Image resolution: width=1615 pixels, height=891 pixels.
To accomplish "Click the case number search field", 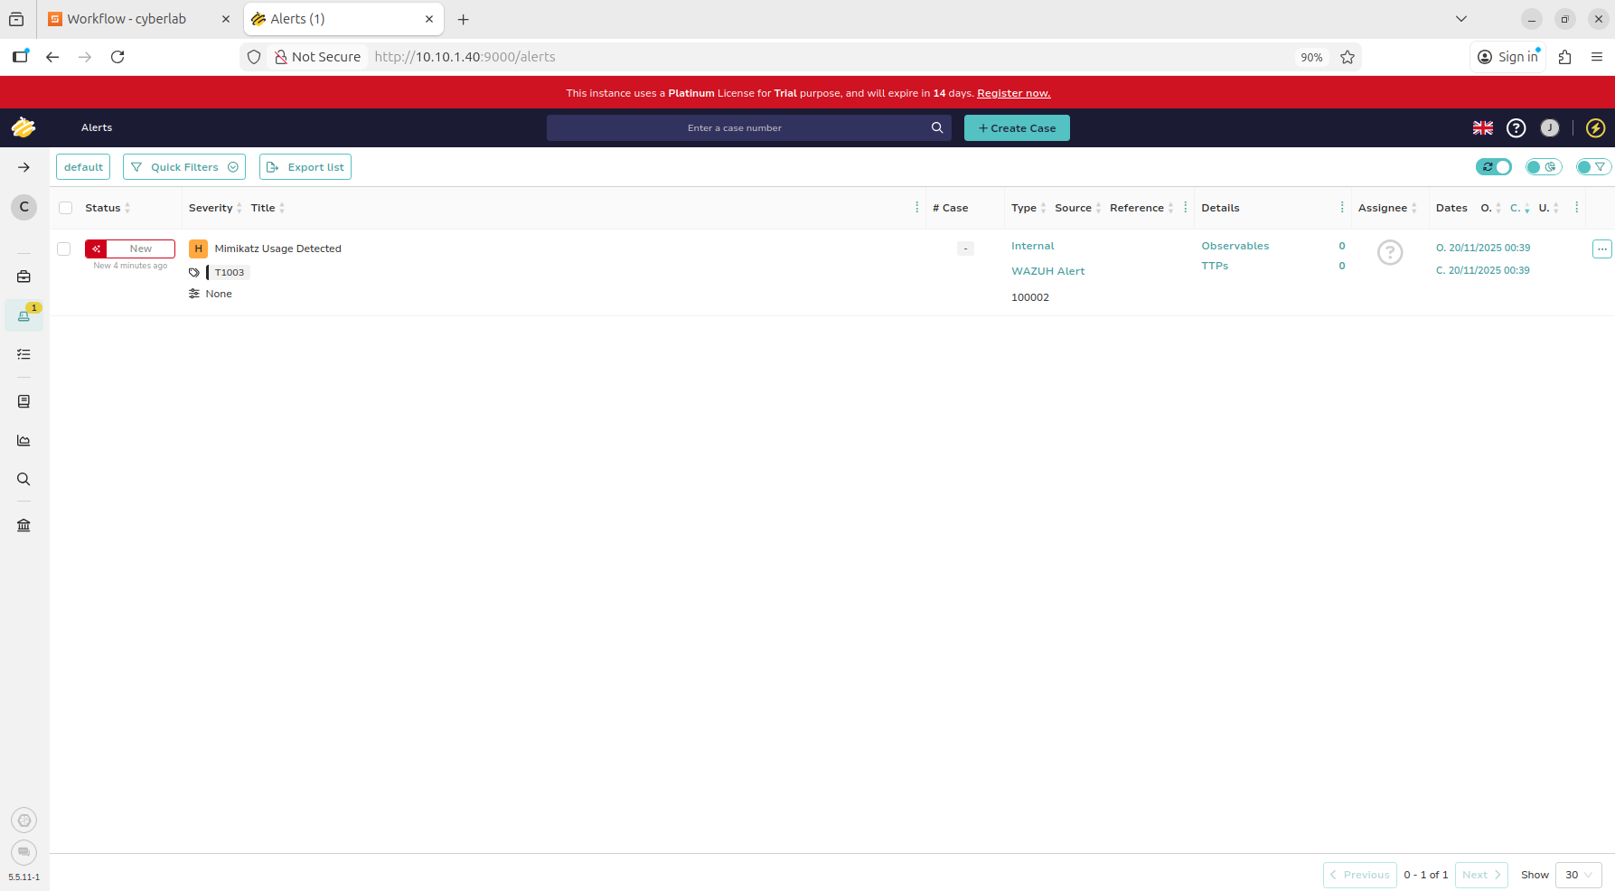I will [x=735, y=128].
